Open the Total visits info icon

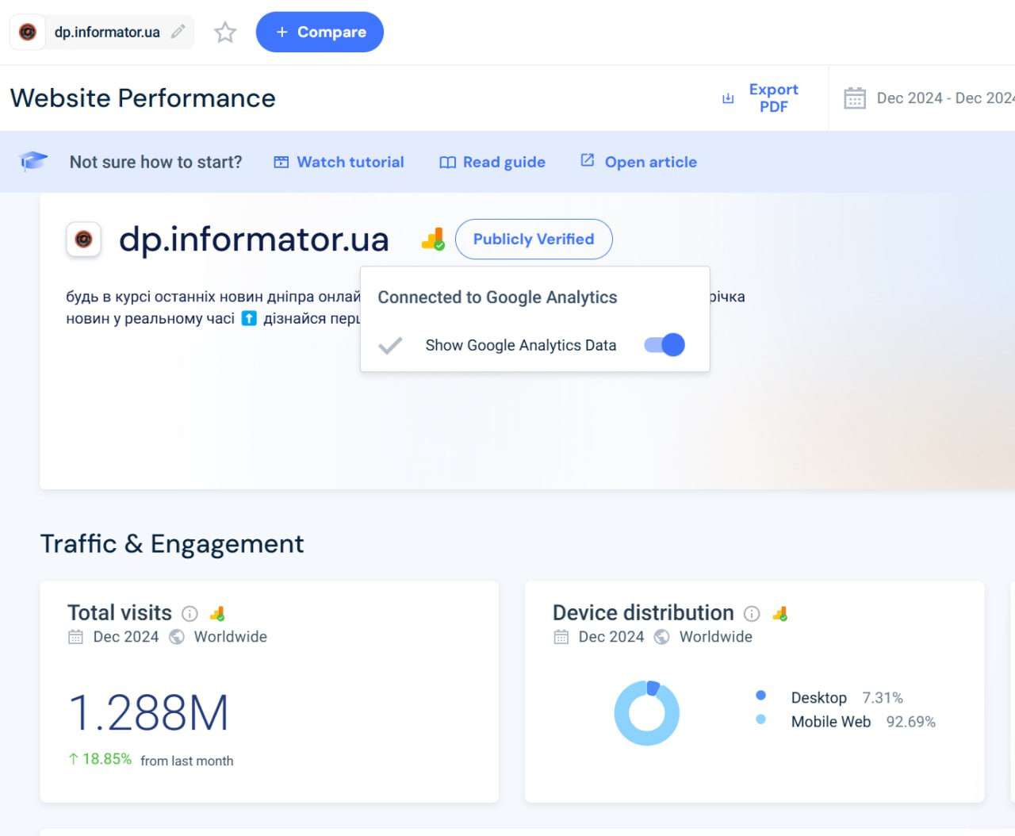click(190, 613)
